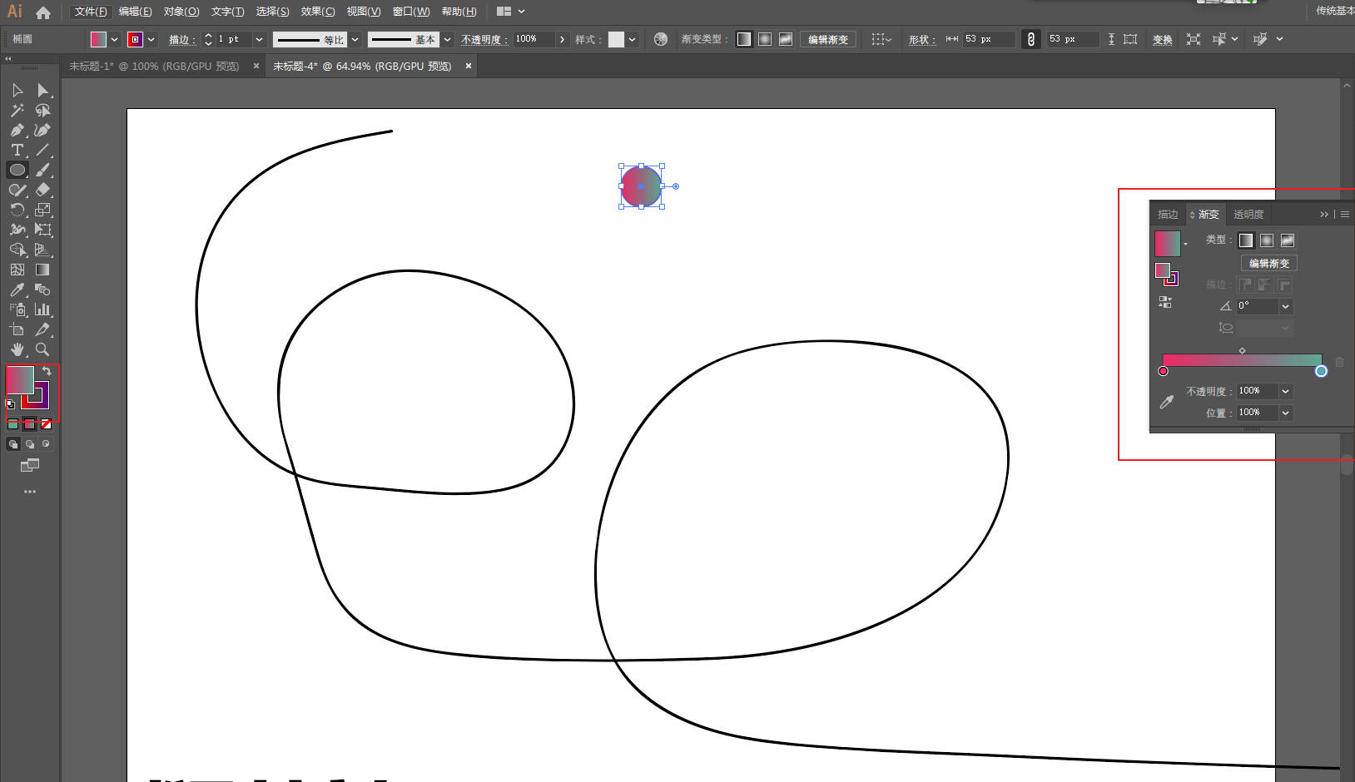This screenshot has height=782, width=1355.
Task: Select the Zoom magnifier tool
Action: 42,349
